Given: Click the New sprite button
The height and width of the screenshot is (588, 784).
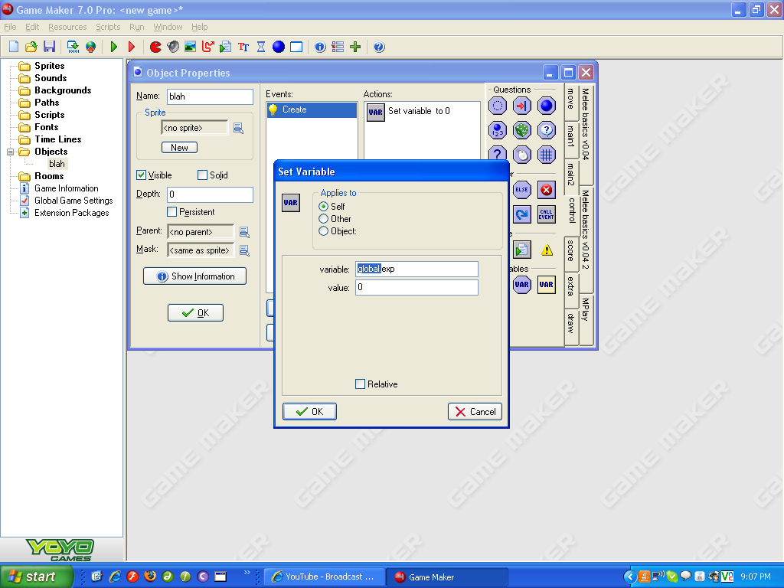Looking at the screenshot, I should (179, 148).
